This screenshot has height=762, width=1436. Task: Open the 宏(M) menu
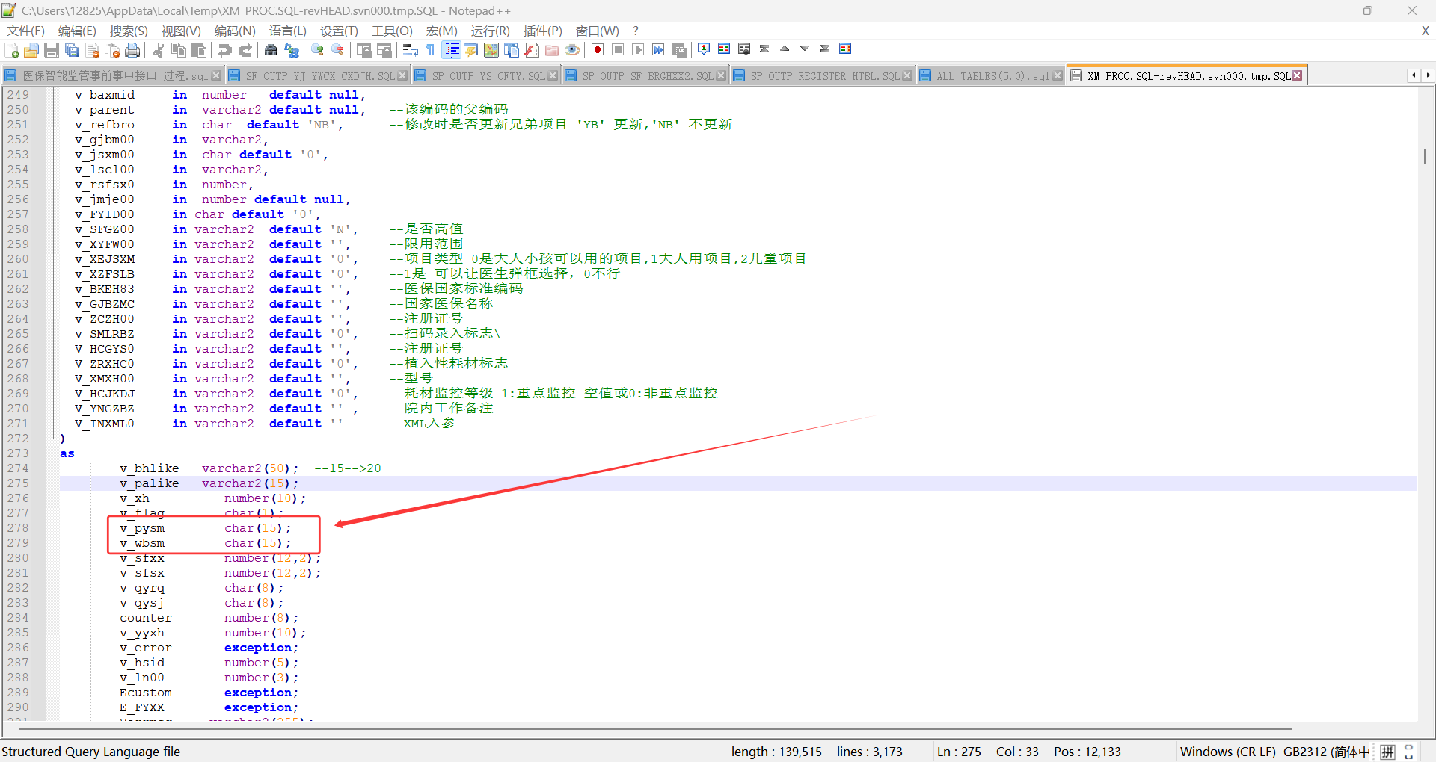click(x=441, y=31)
